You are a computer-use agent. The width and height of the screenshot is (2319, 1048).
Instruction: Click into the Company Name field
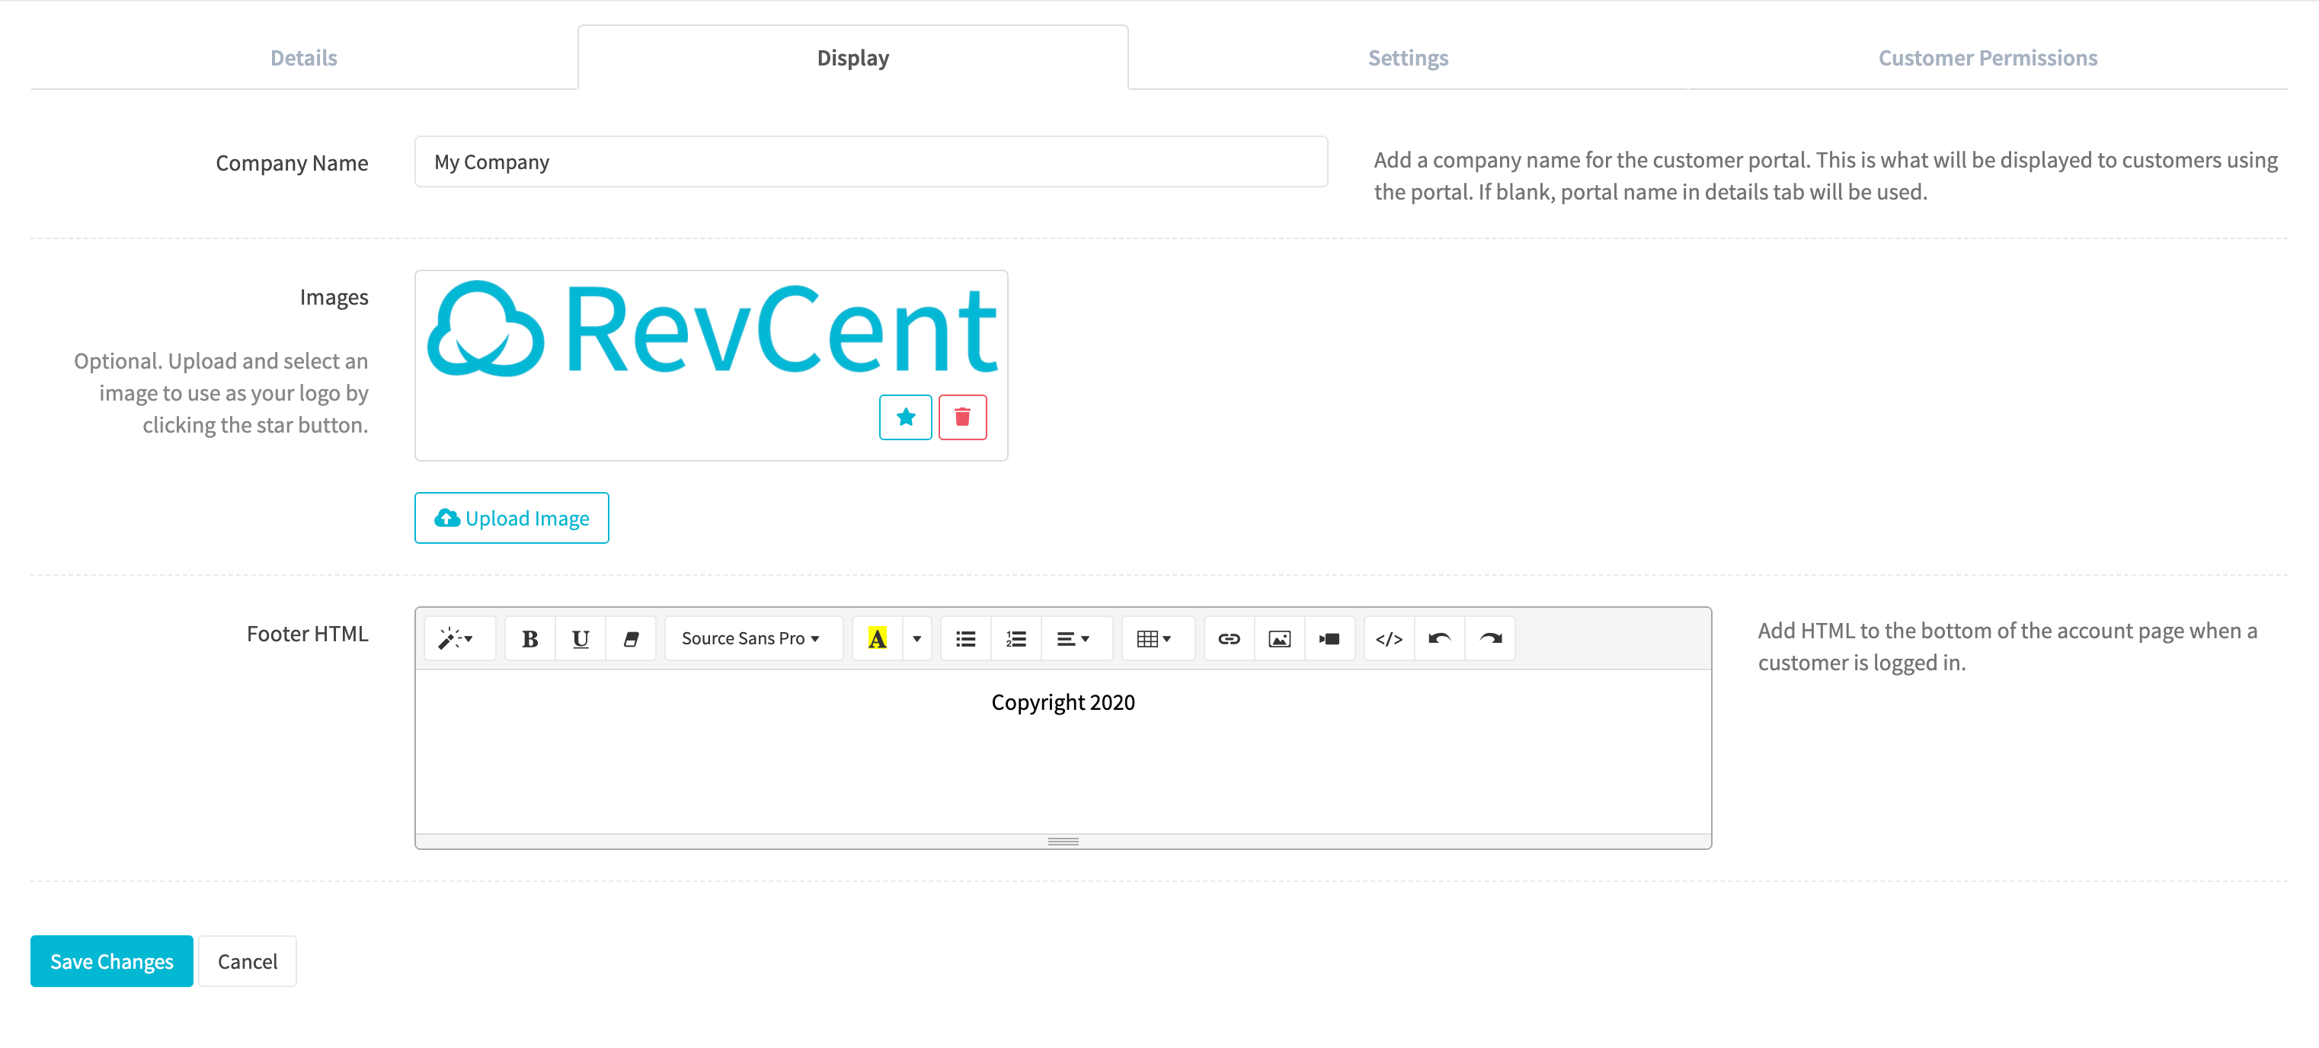pos(871,162)
